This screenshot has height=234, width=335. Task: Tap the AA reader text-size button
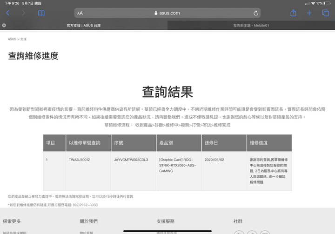(x=80, y=13)
